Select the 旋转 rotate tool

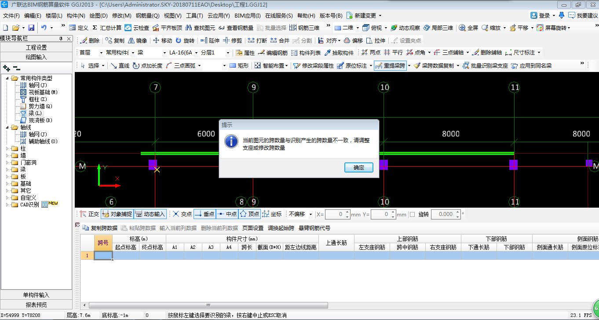tap(185, 40)
